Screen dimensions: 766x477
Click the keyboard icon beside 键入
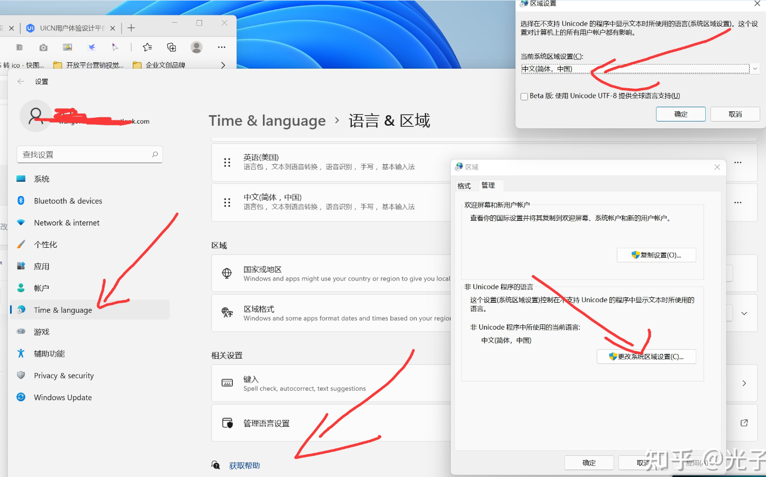tap(227, 383)
